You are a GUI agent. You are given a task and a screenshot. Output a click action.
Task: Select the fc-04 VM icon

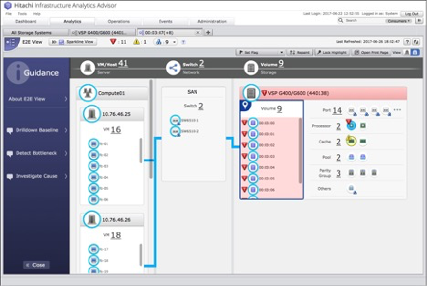click(94, 177)
